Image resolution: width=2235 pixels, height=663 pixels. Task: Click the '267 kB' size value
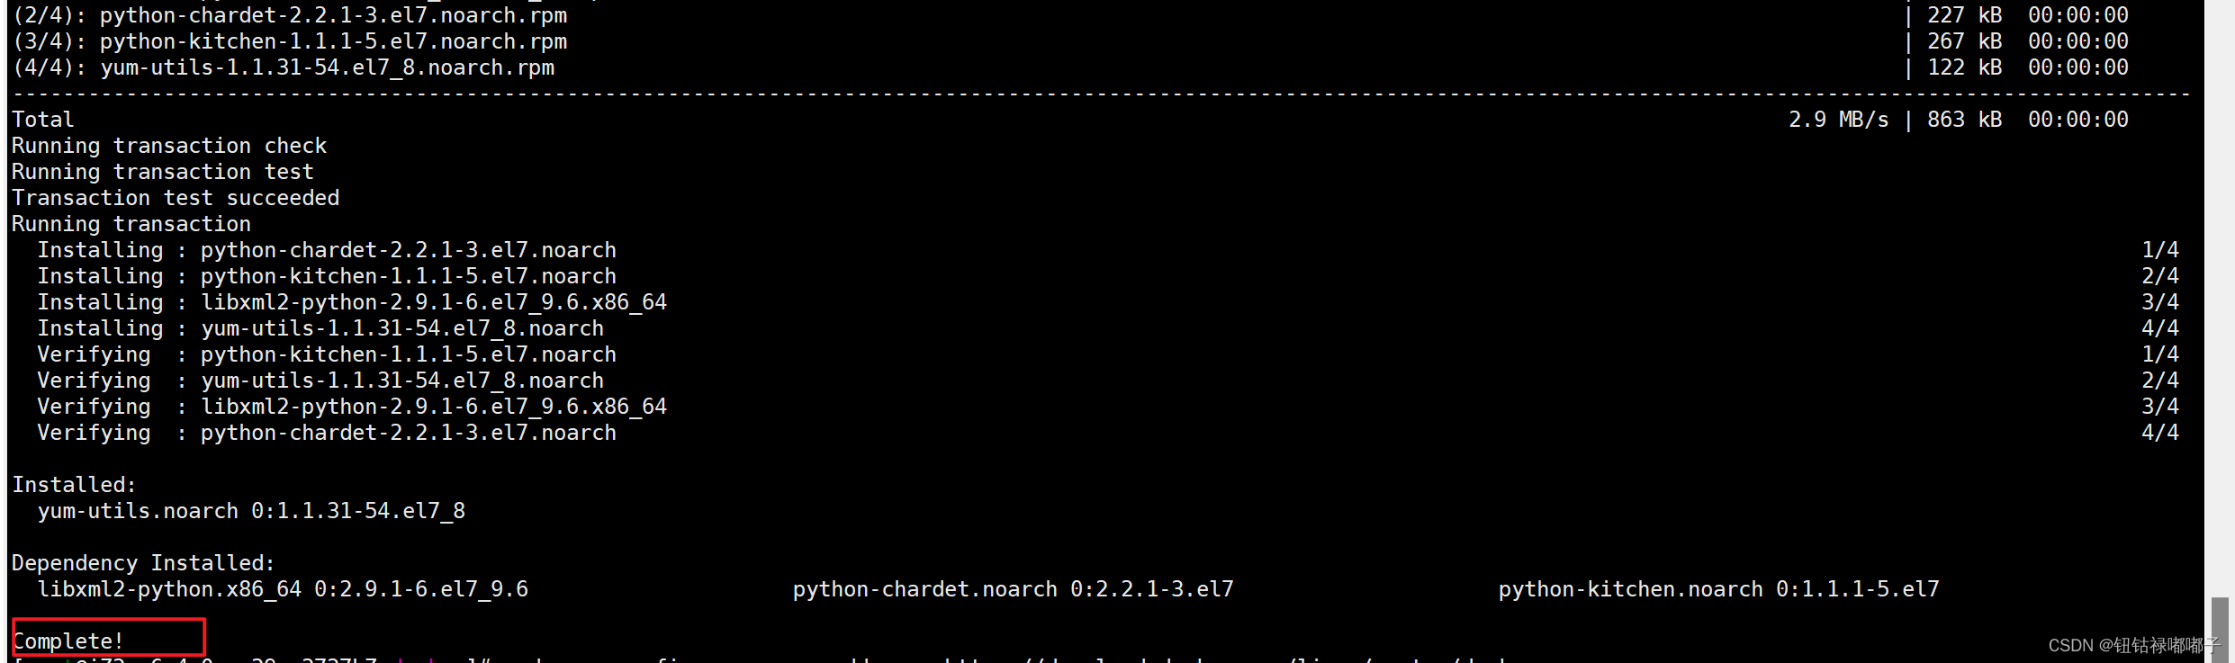1964,41
